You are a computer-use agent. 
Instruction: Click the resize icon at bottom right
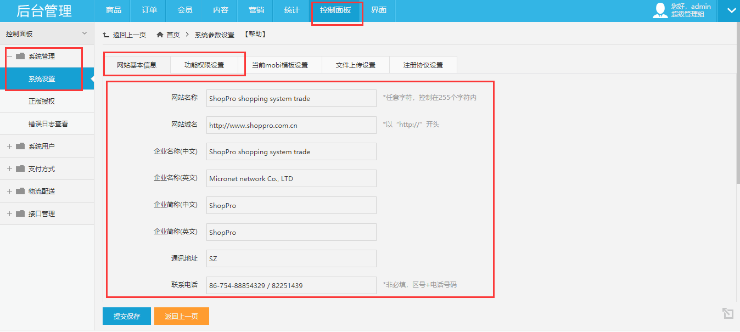coord(727,313)
